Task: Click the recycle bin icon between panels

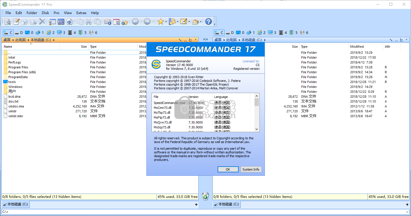Action: coord(205,196)
